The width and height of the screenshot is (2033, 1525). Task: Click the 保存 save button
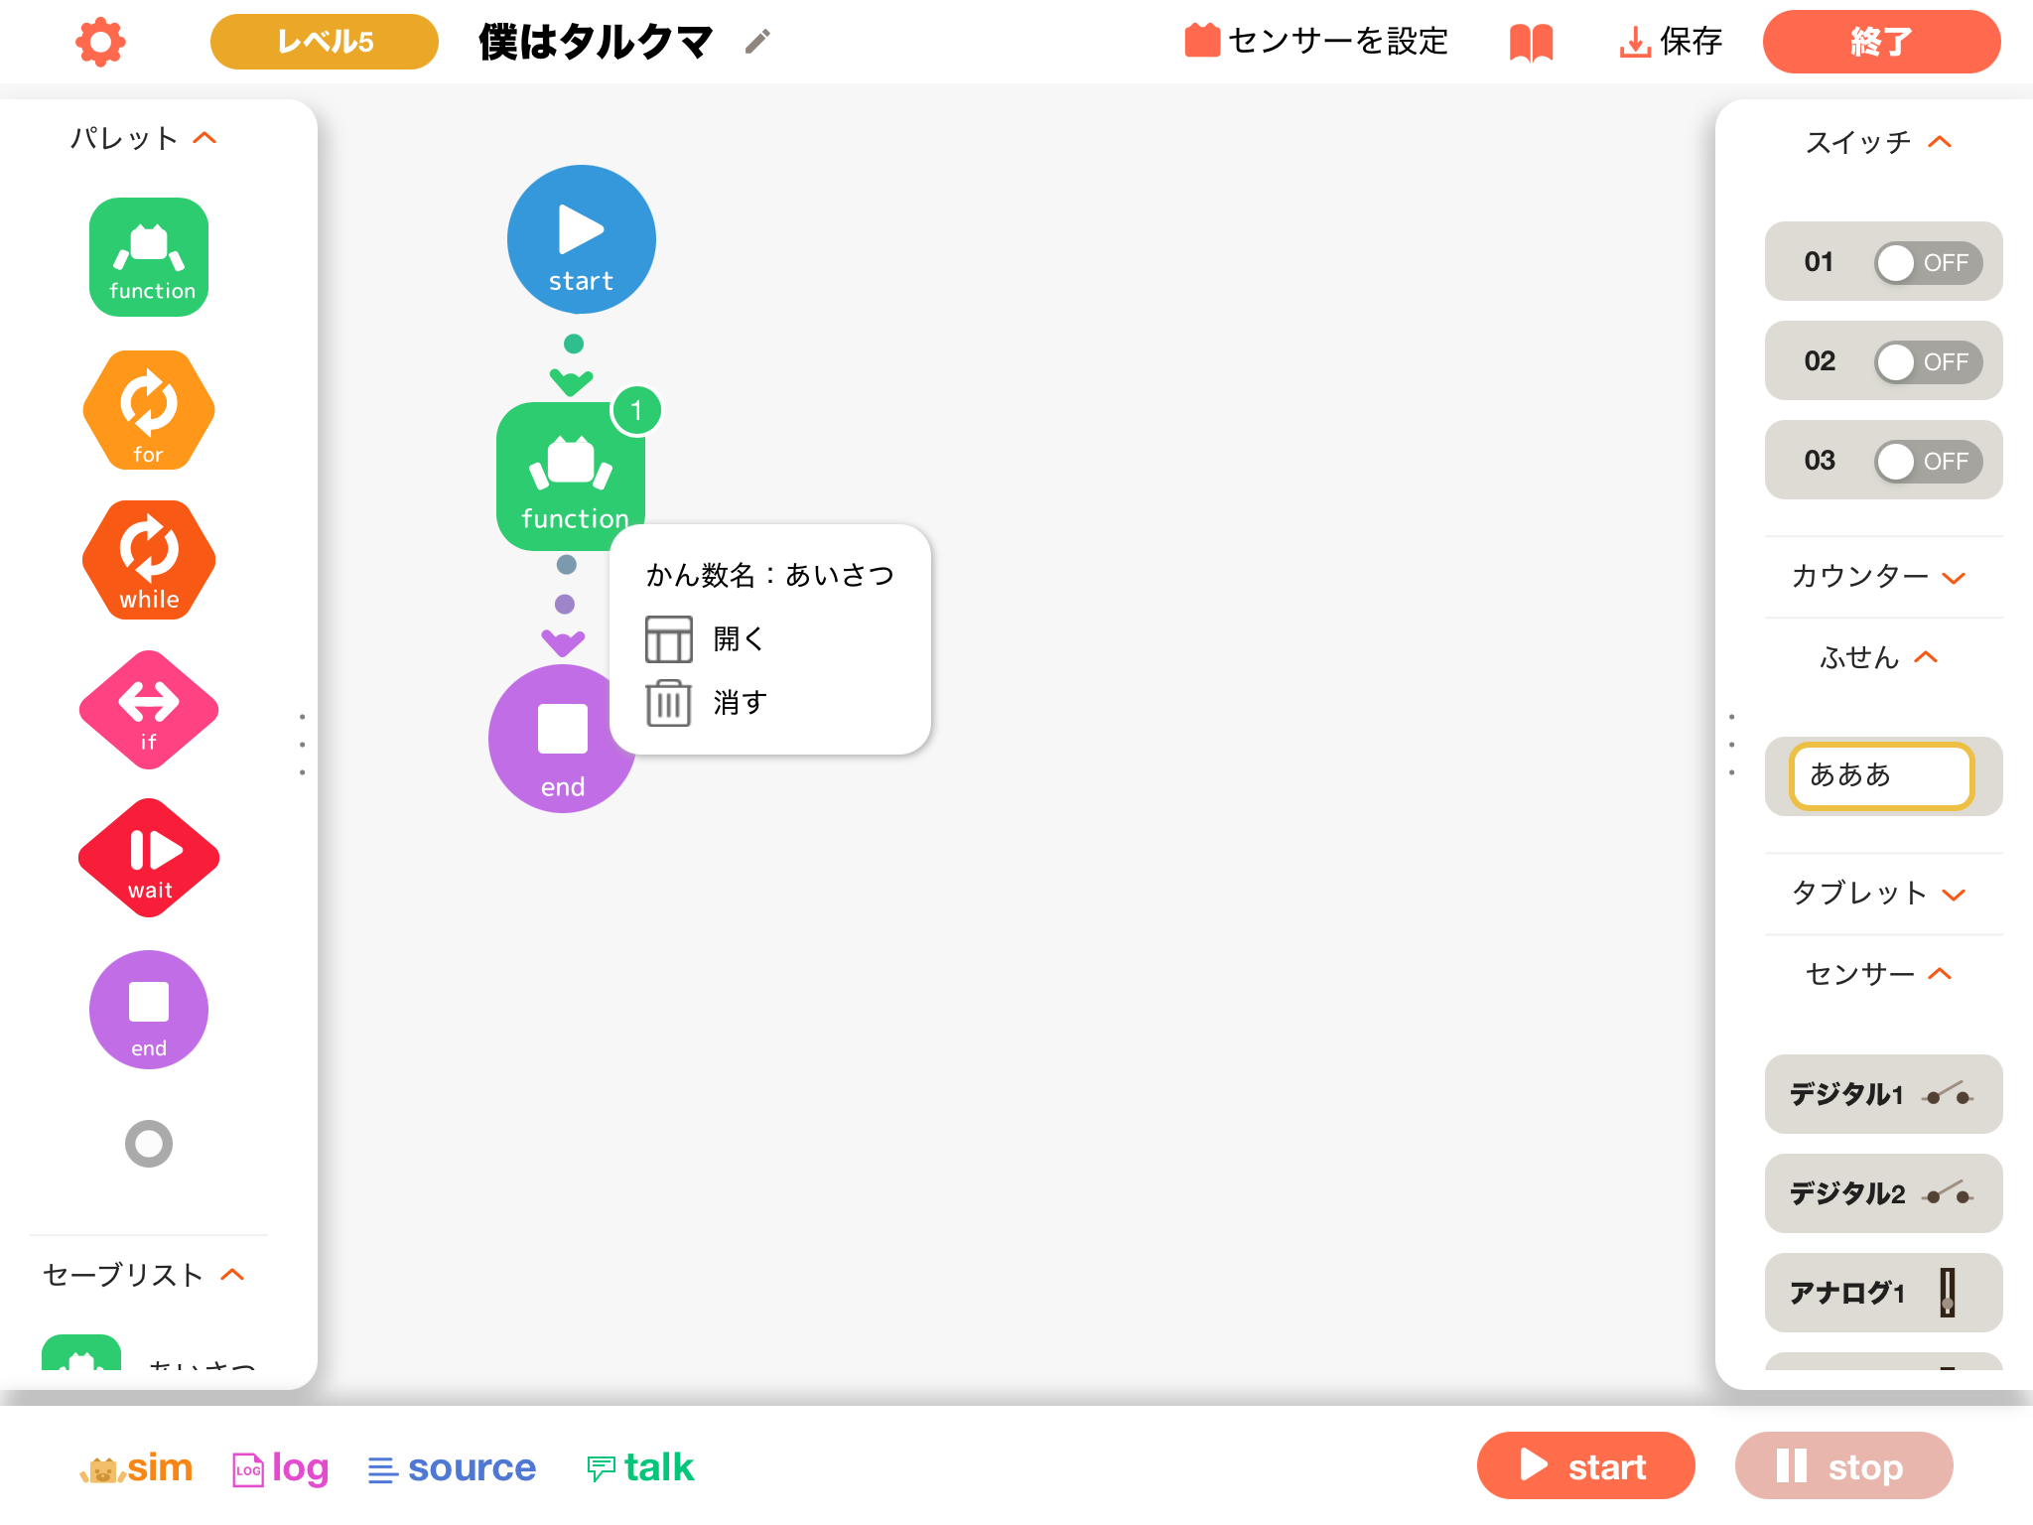pyautogui.click(x=1671, y=42)
